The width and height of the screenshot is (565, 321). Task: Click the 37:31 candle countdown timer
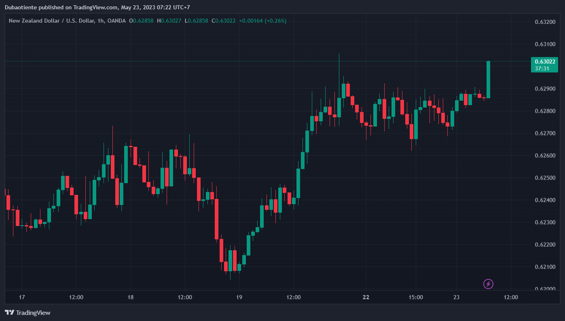point(542,69)
